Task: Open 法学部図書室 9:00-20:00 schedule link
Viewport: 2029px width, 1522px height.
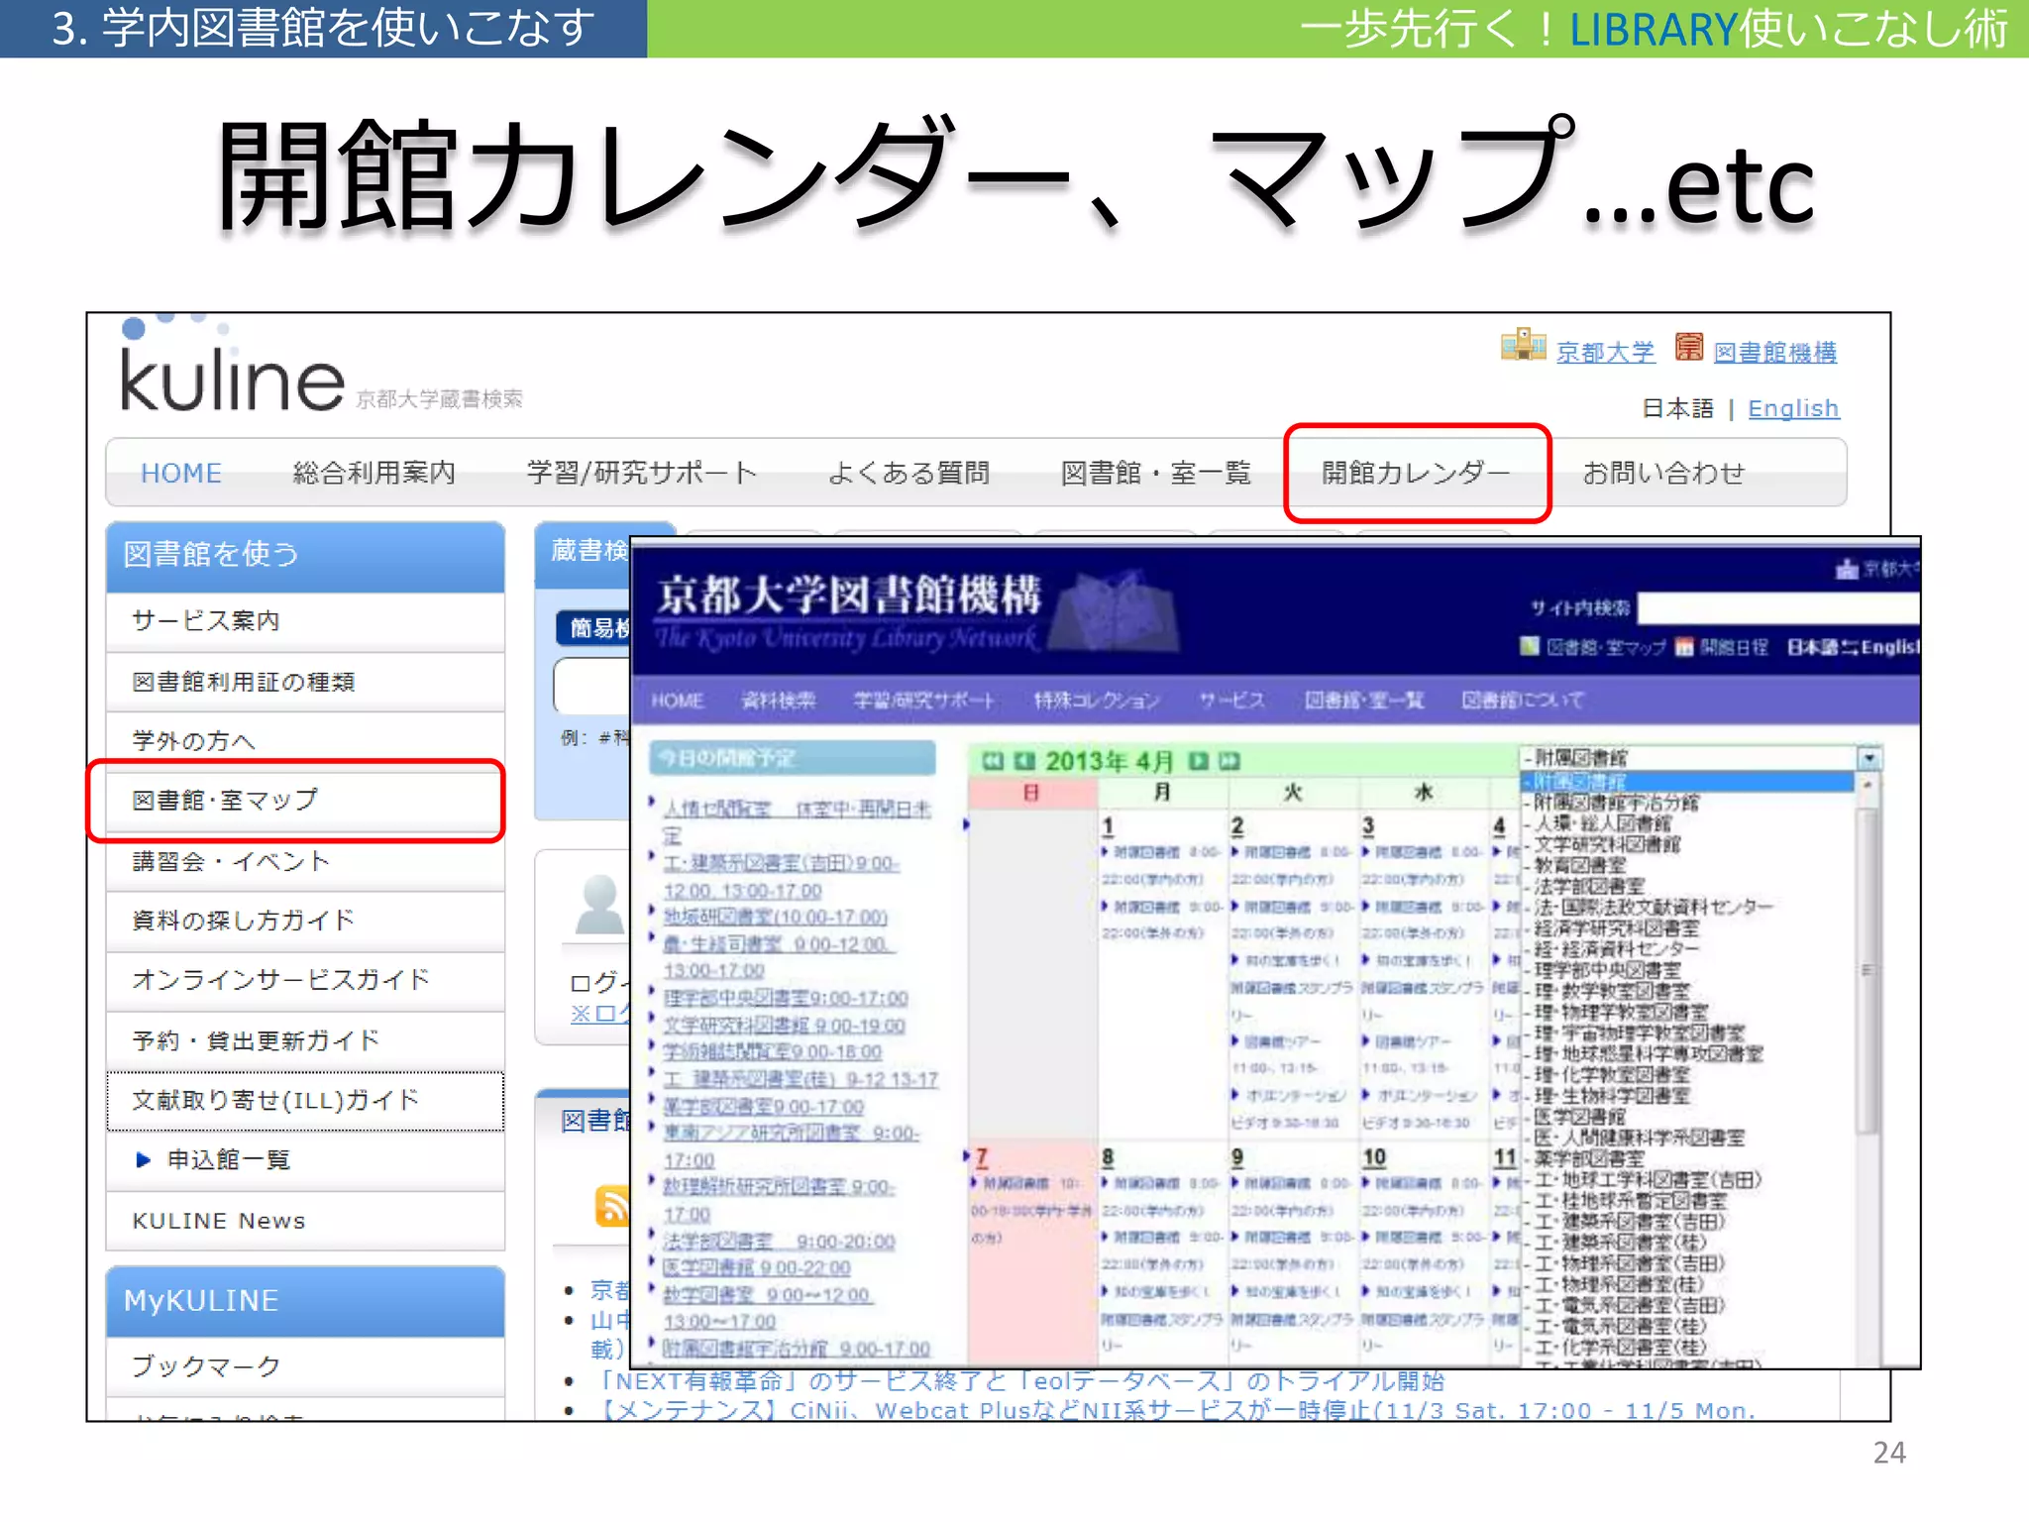Action: [x=779, y=1242]
